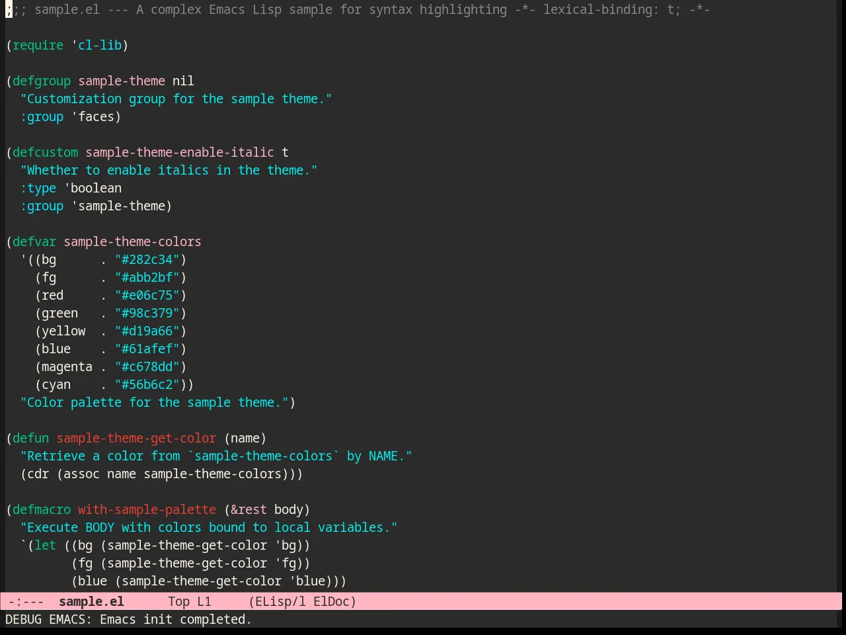
Task: Click the string "Customization group for the sample theme."
Action: click(x=176, y=99)
